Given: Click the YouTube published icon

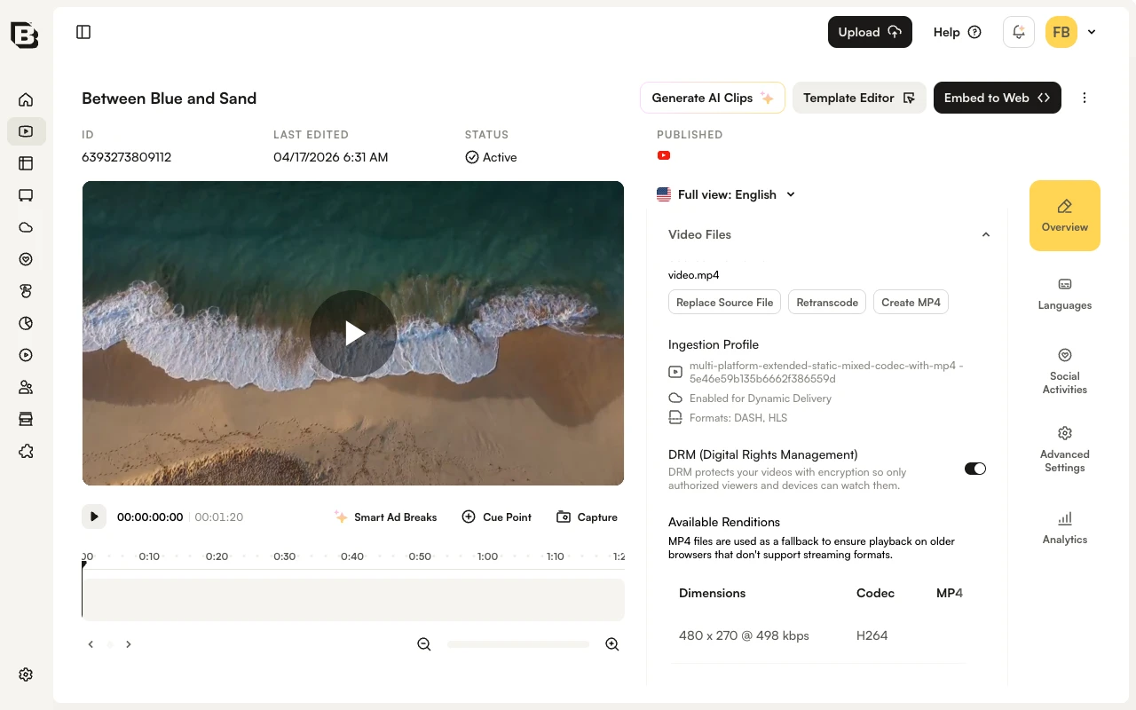Looking at the screenshot, I should click(x=664, y=155).
